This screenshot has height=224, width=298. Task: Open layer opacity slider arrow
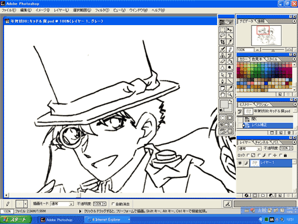(x=291, y=148)
